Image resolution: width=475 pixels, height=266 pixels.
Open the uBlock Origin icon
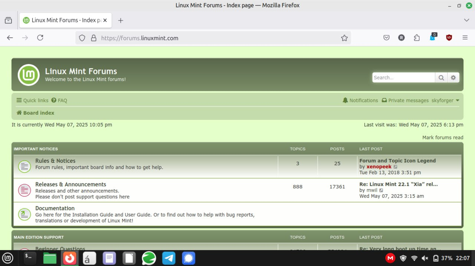(449, 38)
